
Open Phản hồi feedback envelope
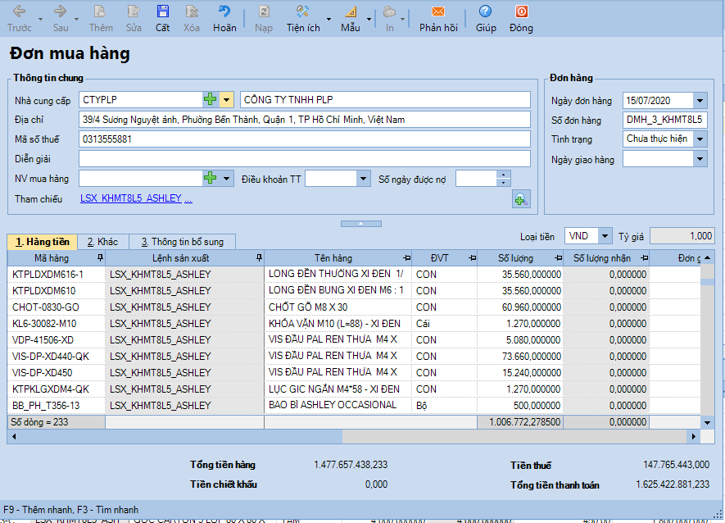(x=438, y=12)
